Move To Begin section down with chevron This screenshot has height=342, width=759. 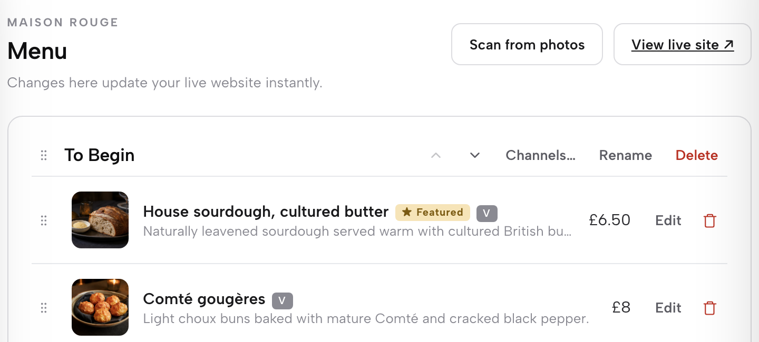[475, 155]
